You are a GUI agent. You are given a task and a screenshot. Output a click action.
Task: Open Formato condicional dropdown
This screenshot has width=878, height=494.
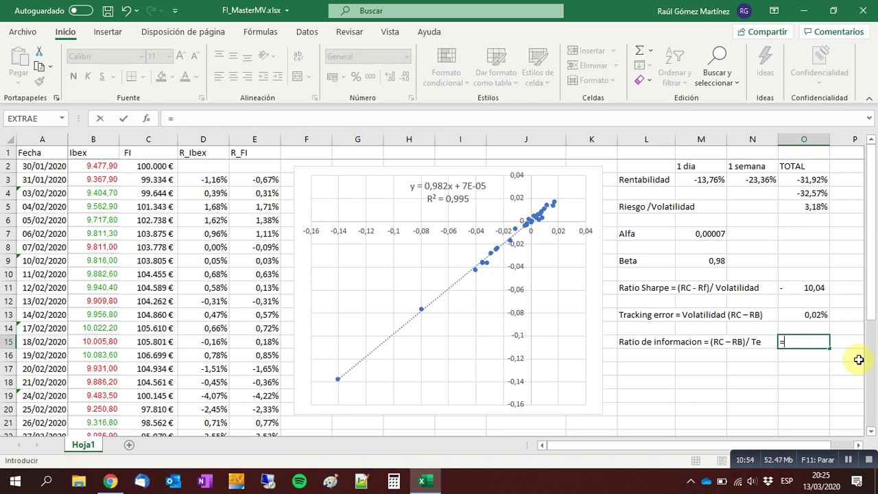pyautogui.click(x=446, y=67)
